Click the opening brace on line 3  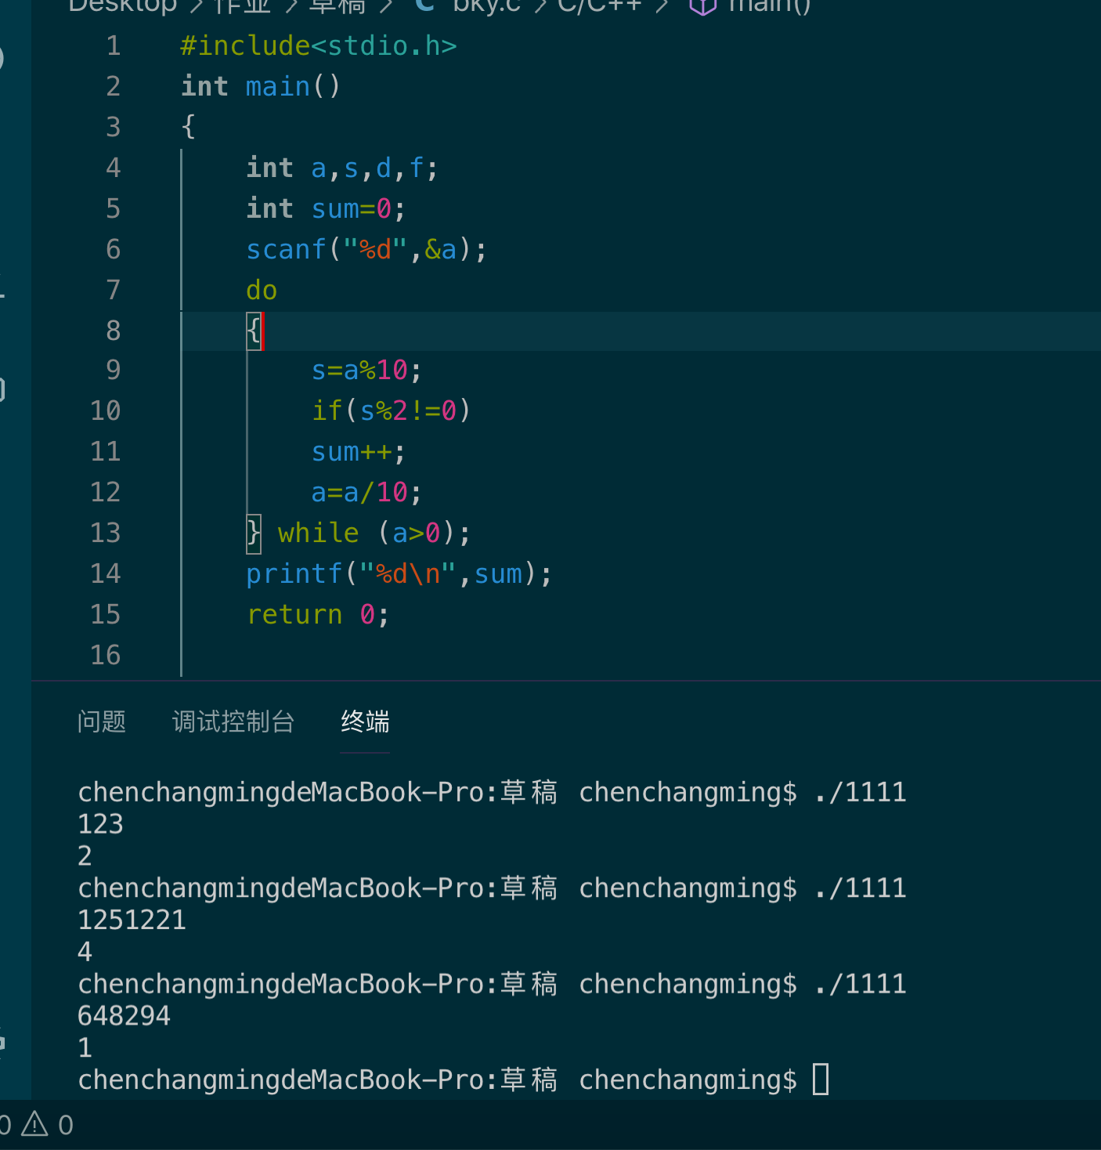188,127
